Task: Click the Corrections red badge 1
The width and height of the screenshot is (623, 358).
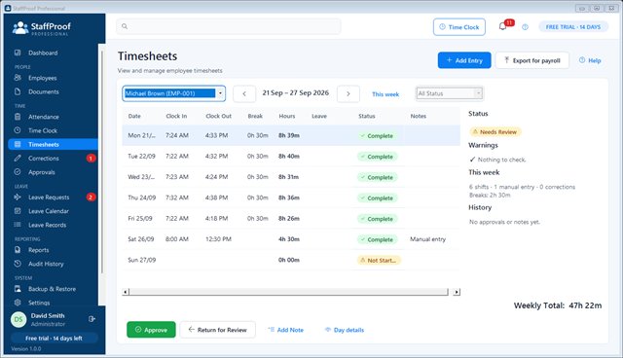Action: tap(91, 158)
